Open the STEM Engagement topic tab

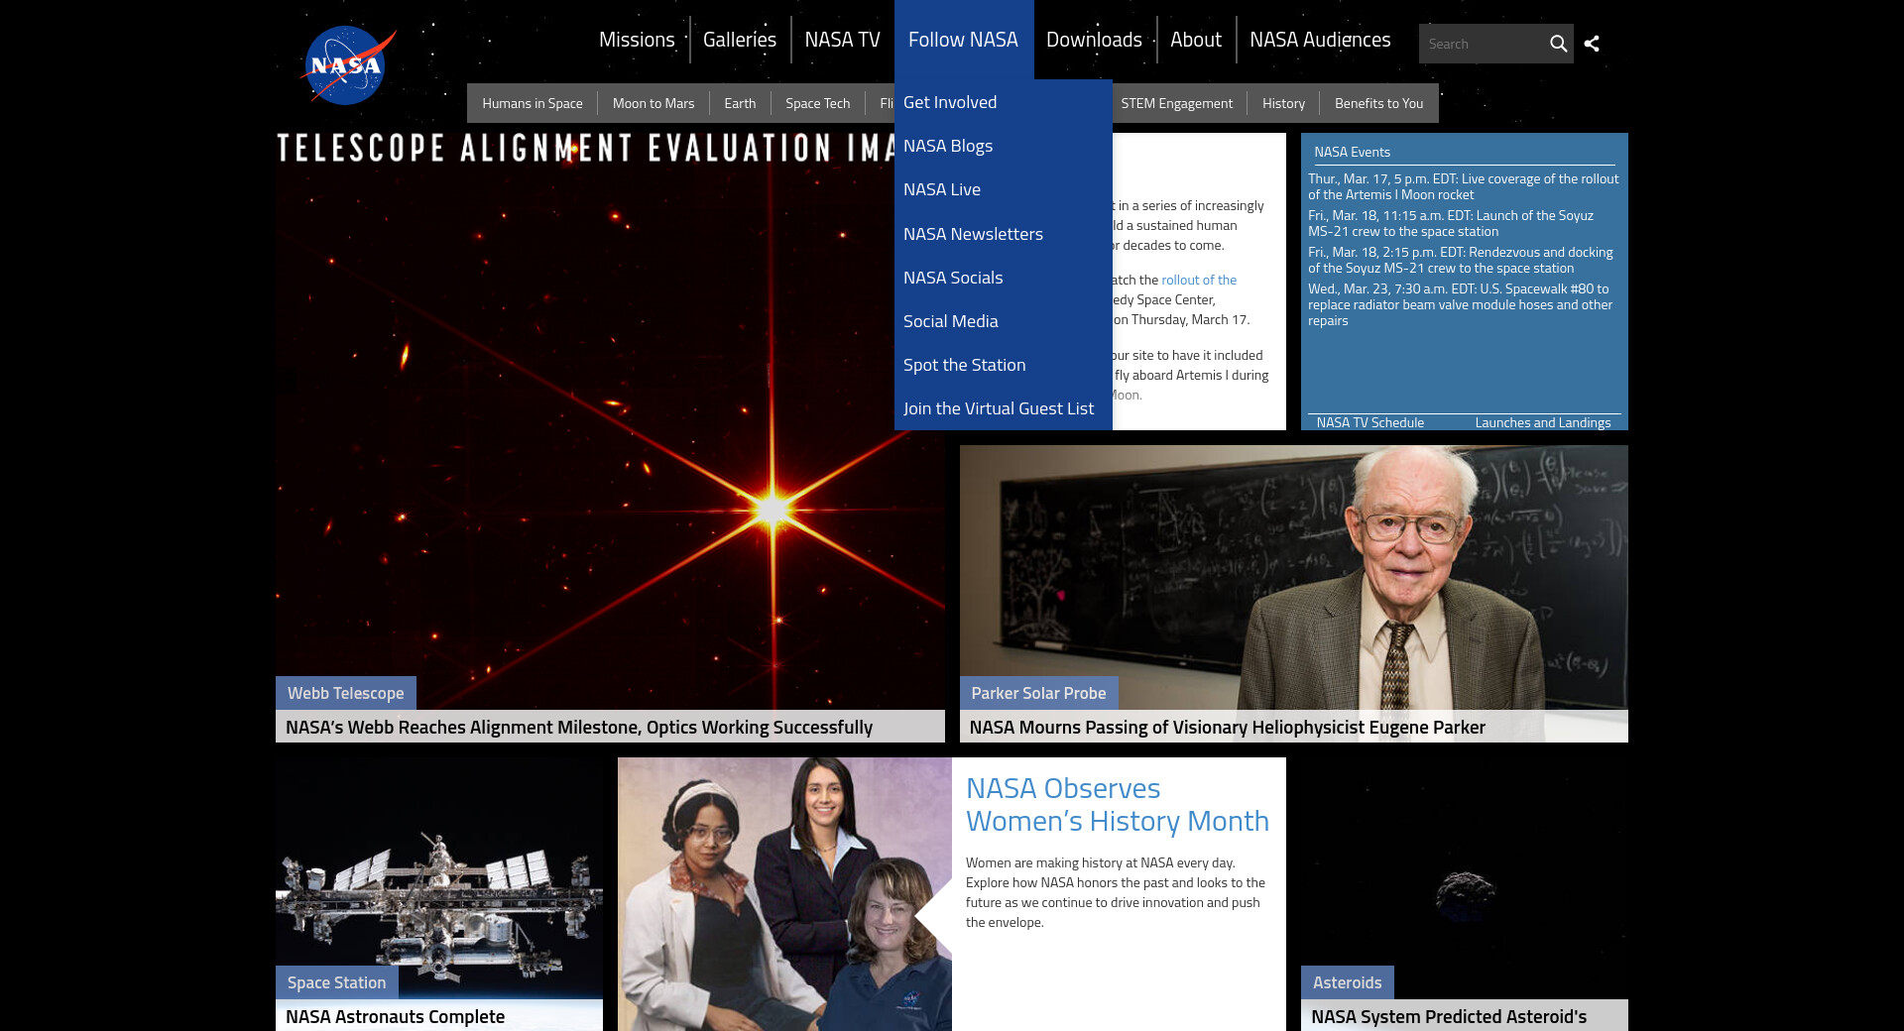click(1177, 103)
